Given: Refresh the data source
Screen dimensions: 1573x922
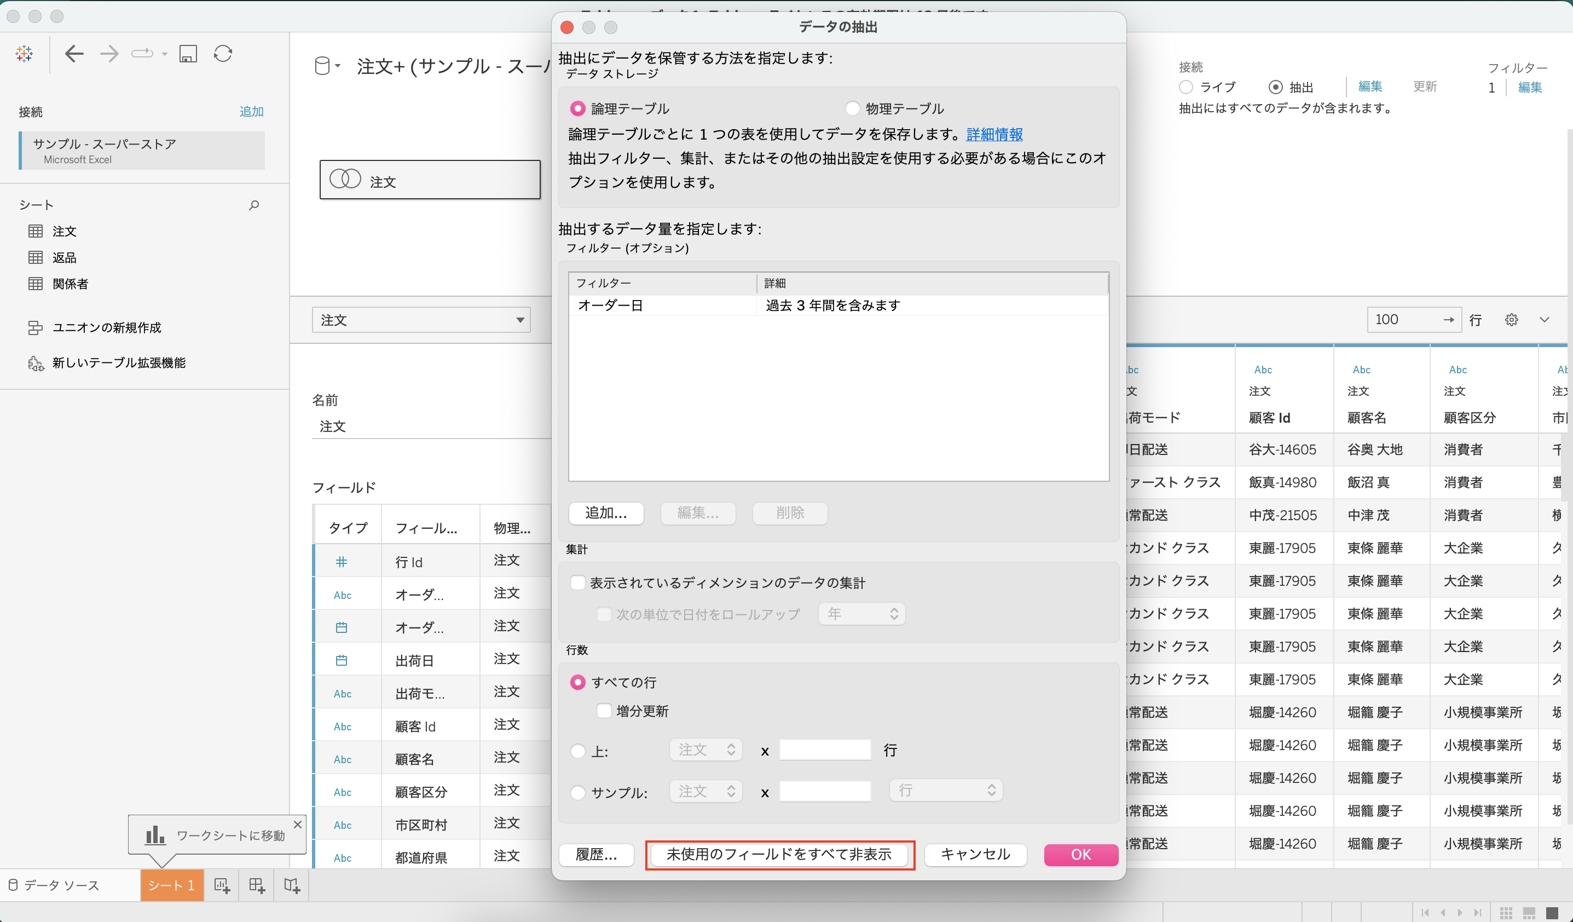Looking at the screenshot, I should tap(223, 54).
